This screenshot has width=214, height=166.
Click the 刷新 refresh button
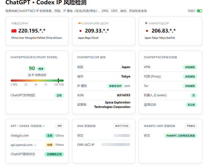click(60, 126)
